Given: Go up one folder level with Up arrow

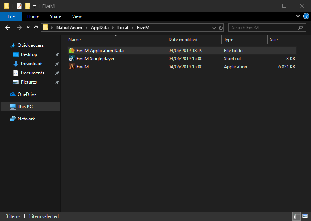Looking at the screenshot, I should point(36,28).
